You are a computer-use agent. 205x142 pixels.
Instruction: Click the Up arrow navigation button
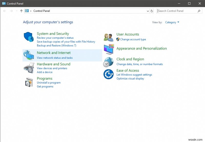pos(21,11)
